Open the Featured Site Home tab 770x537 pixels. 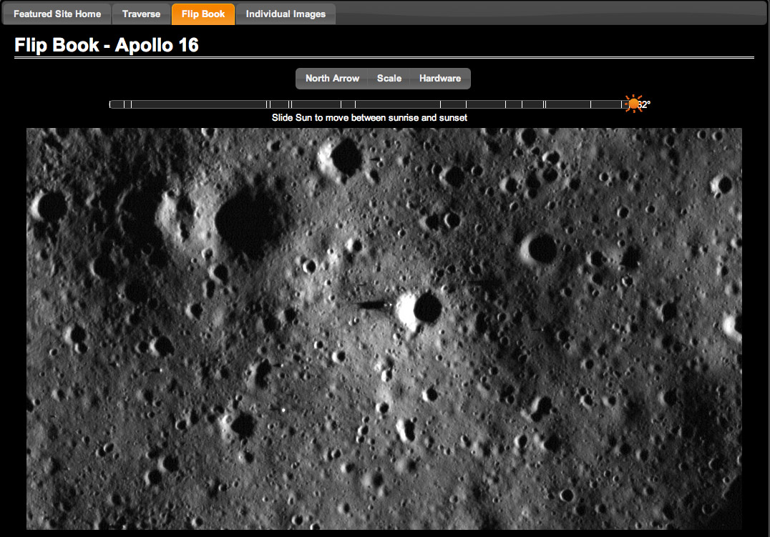pyautogui.click(x=57, y=14)
